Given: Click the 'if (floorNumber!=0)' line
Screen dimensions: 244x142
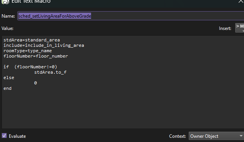Looking at the screenshot, I should pos(30,67).
